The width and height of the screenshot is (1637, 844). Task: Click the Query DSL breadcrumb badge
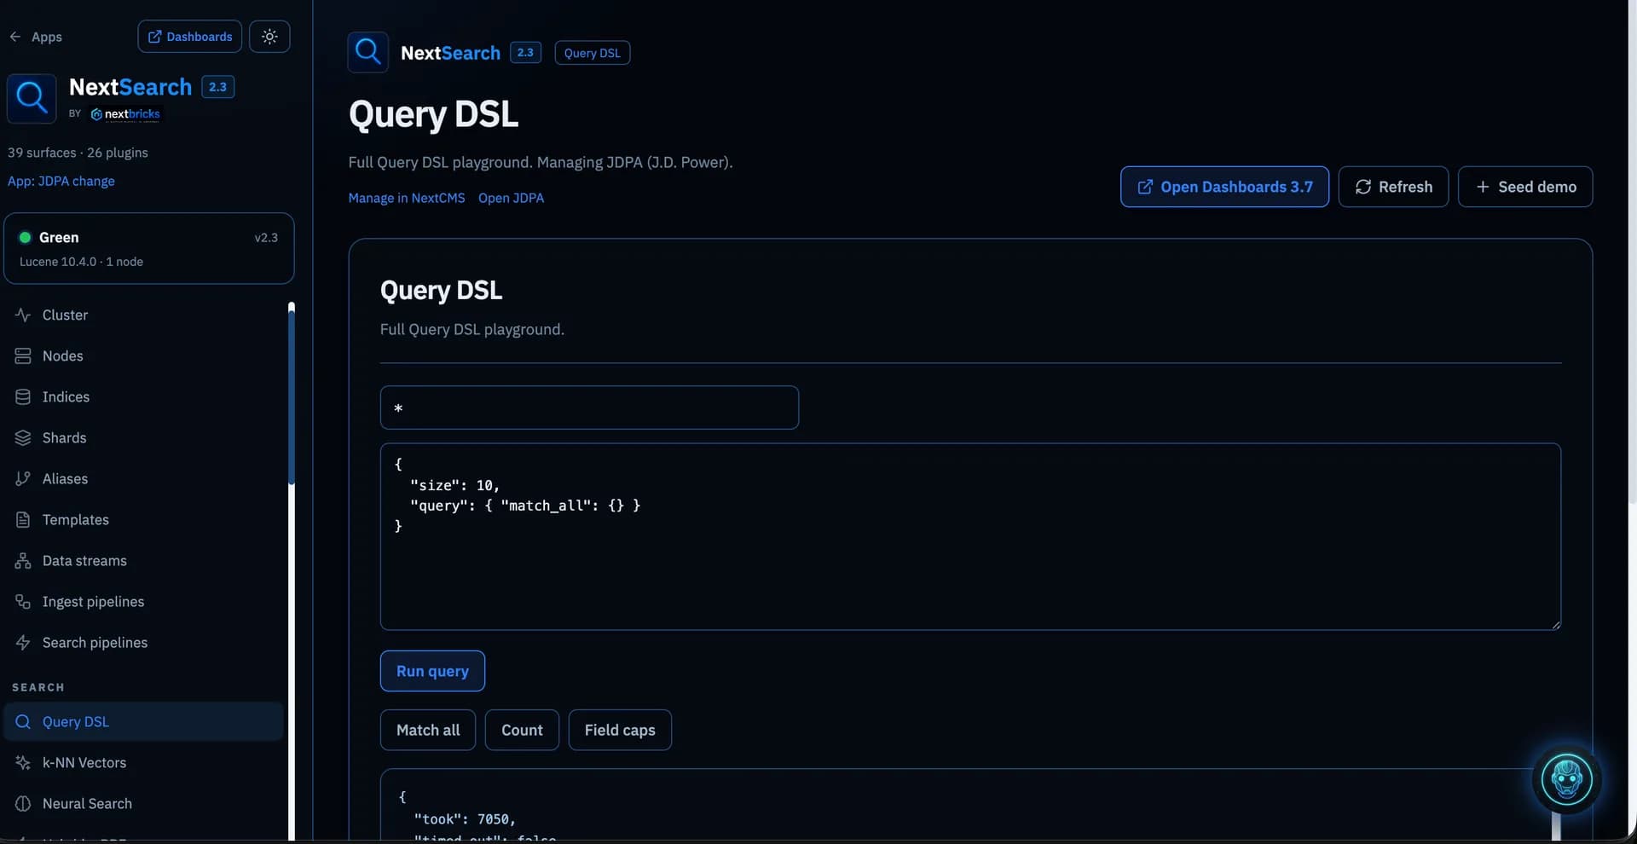tap(593, 53)
